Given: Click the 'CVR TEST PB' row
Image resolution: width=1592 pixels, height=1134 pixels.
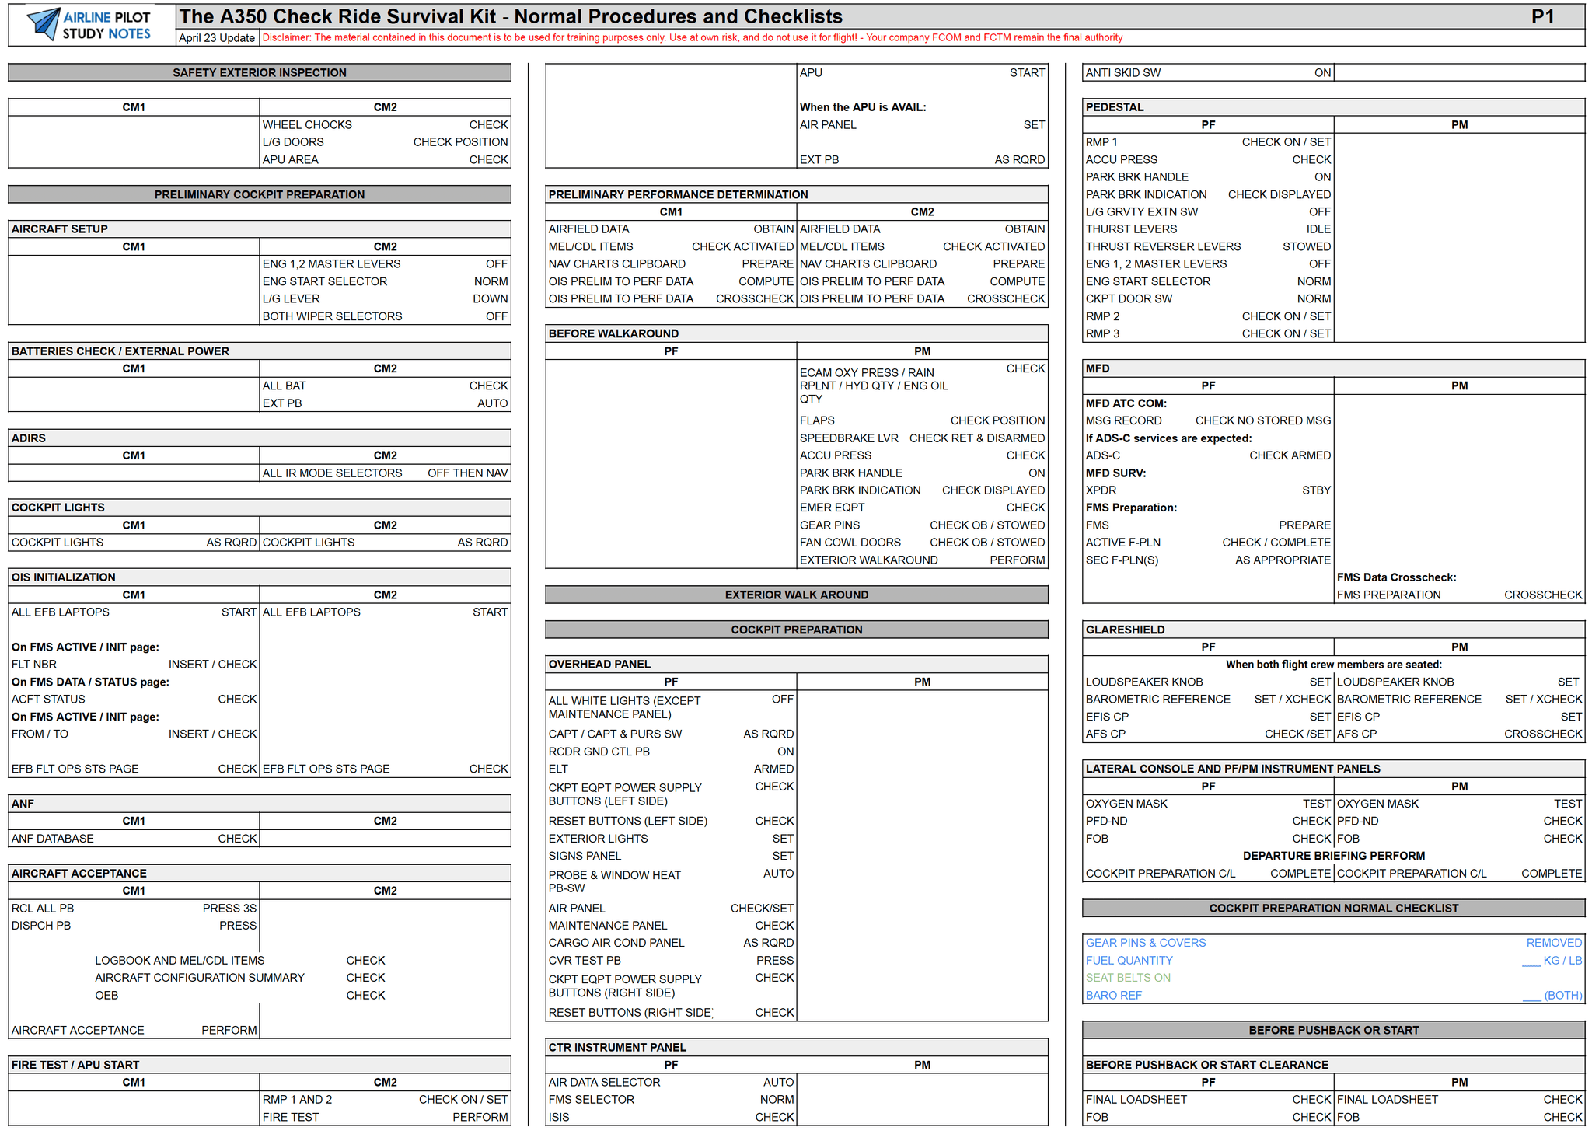Looking at the screenshot, I should (x=672, y=961).
